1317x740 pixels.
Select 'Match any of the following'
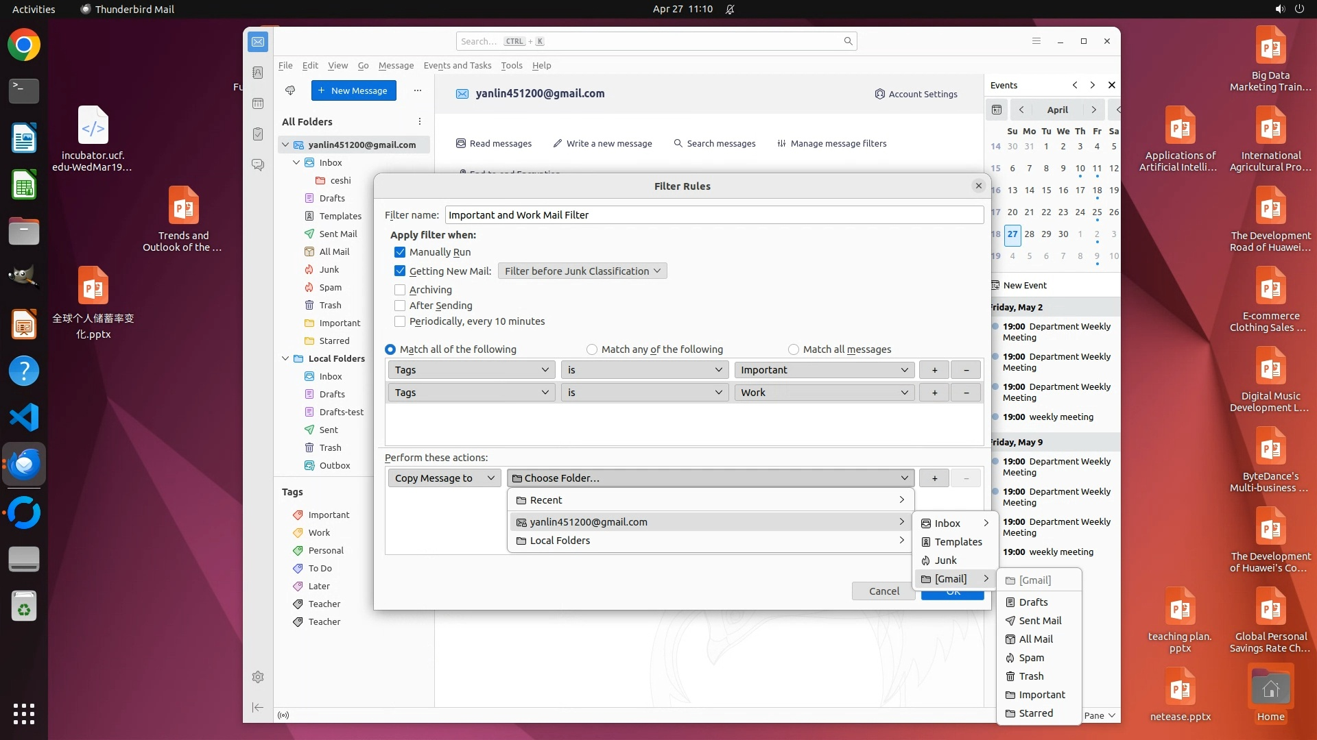click(592, 349)
